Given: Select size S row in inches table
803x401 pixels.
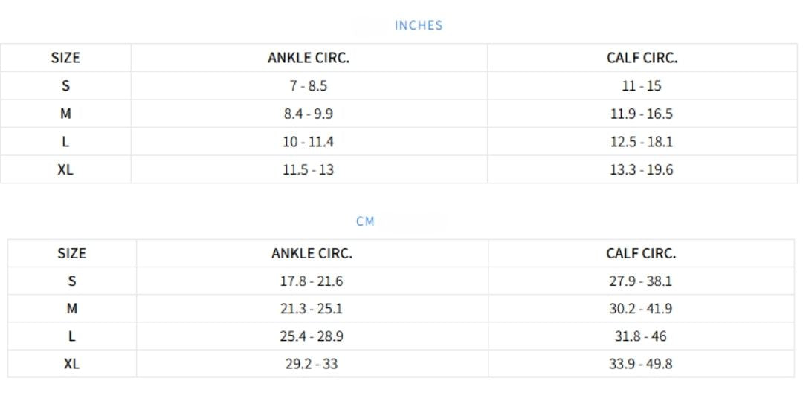Looking at the screenshot, I should pos(399,85).
